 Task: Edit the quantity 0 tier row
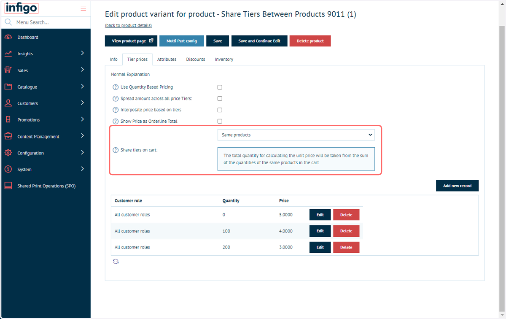320,215
